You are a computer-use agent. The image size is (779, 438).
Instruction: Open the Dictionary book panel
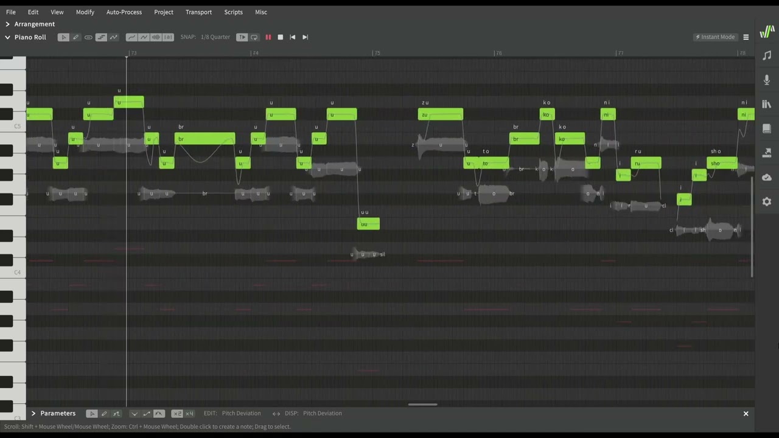point(767,128)
